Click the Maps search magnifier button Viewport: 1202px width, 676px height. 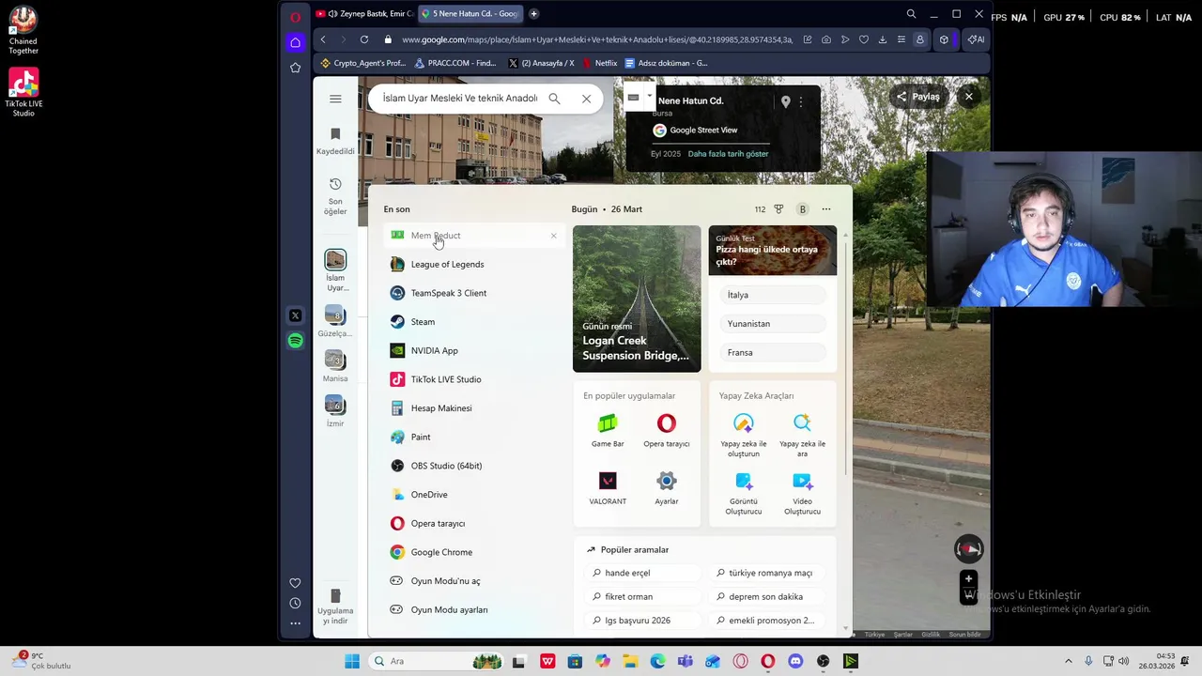click(554, 99)
